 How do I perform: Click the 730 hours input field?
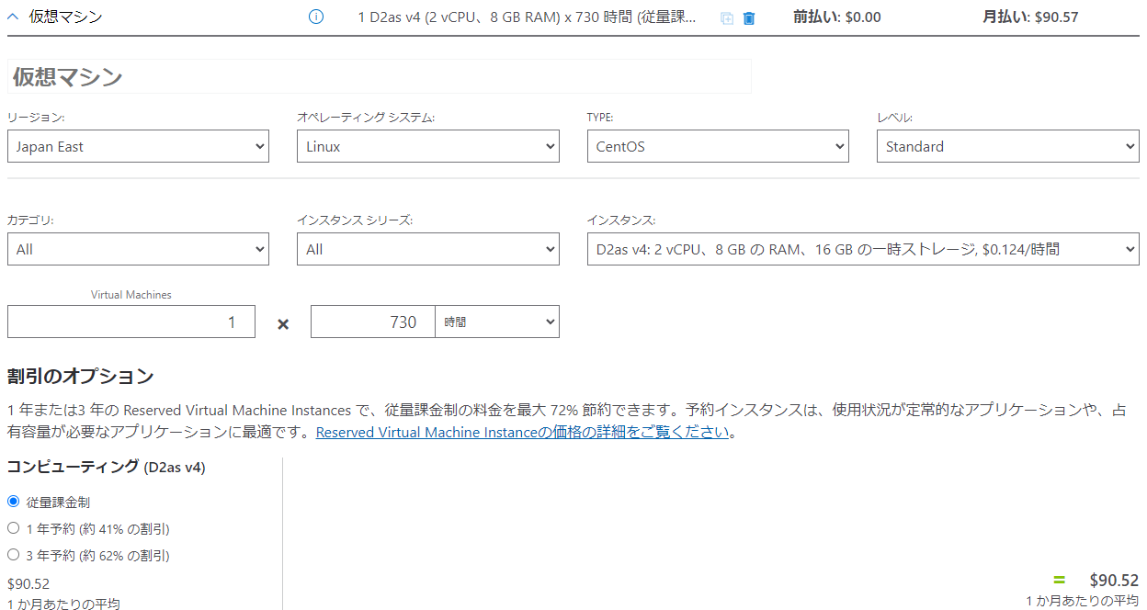(372, 321)
